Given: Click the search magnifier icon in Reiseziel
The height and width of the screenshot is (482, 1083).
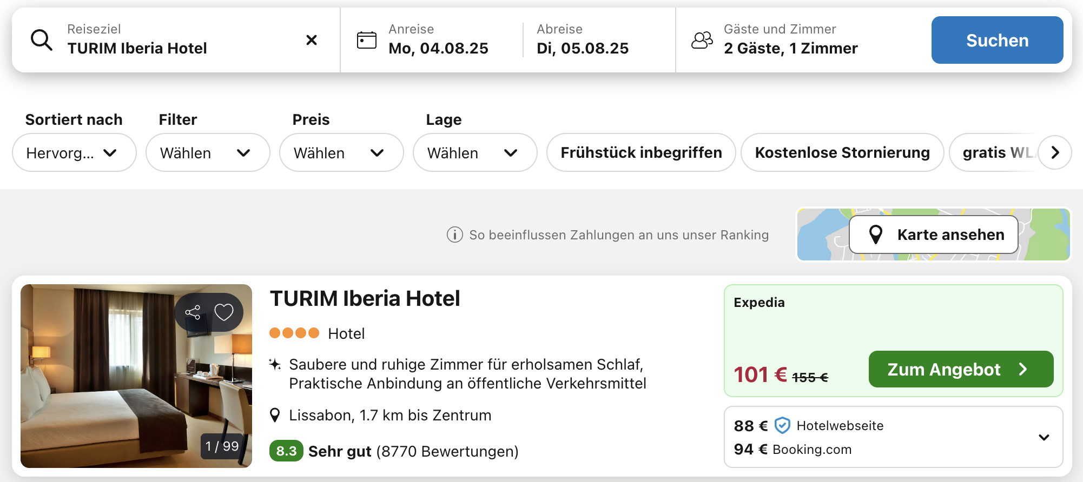Looking at the screenshot, I should coord(42,40).
